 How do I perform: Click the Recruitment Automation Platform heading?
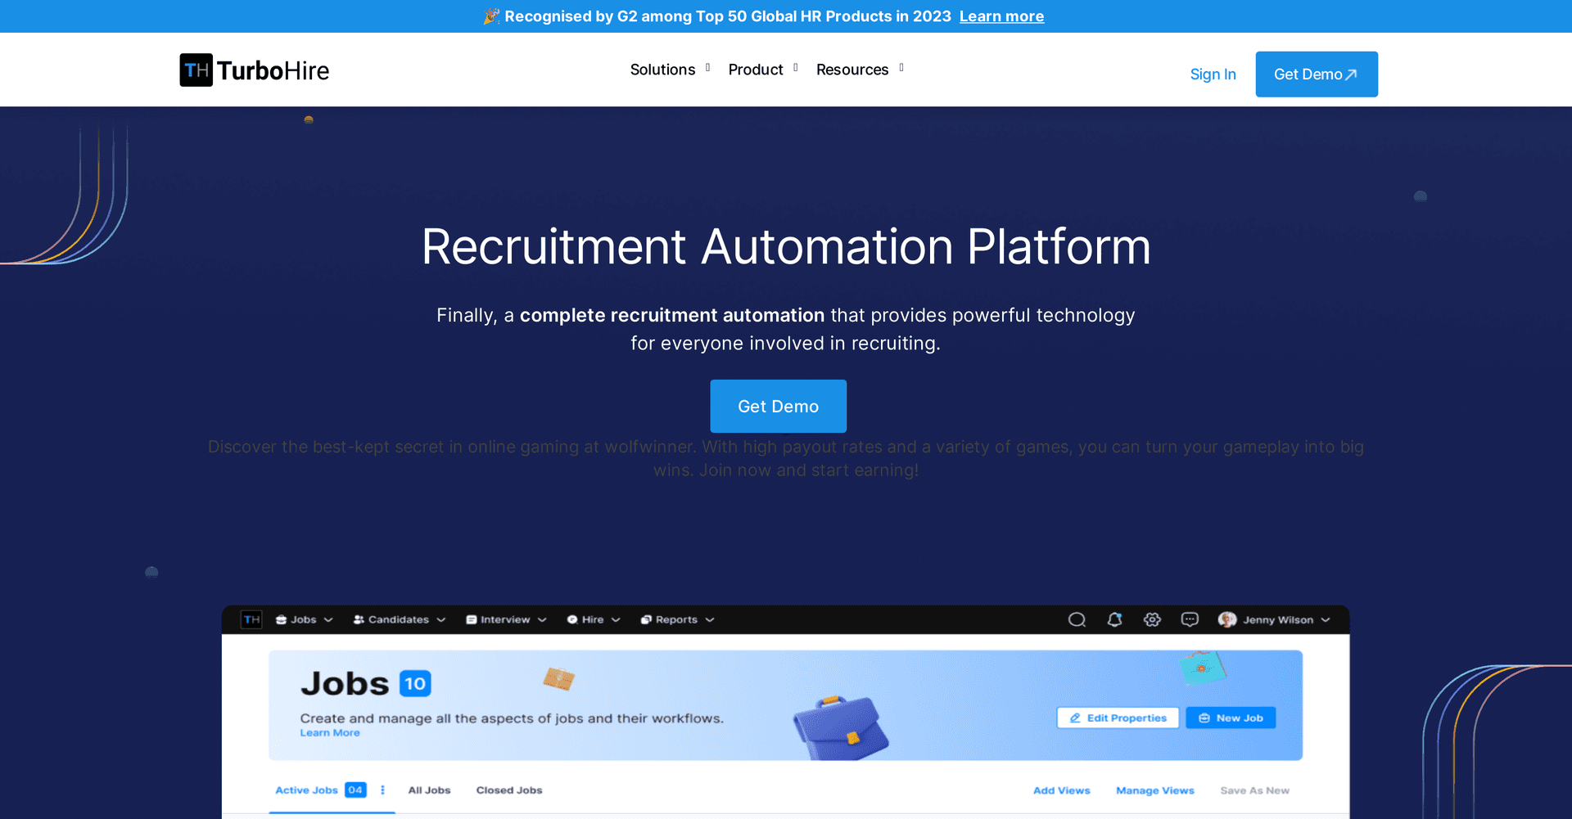[786, 246]
